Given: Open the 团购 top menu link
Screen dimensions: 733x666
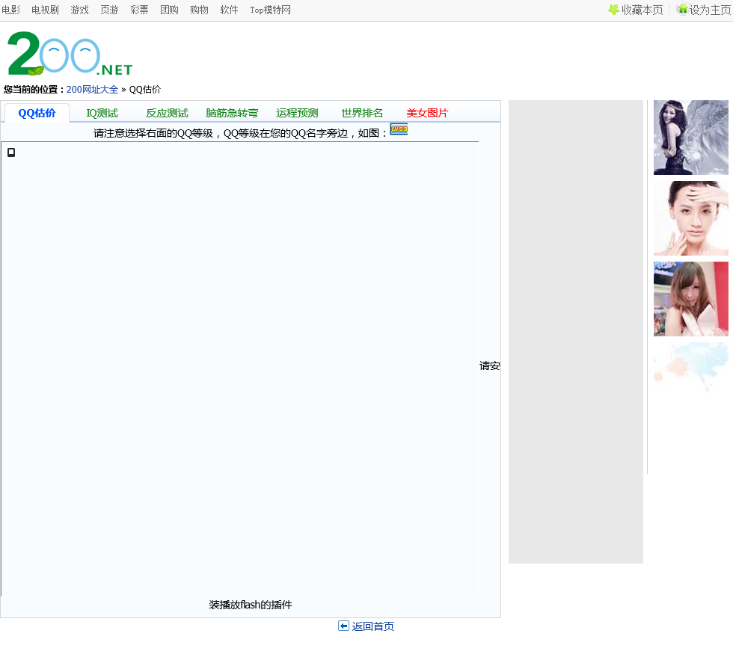Looking at the screenshot, I should (x=169, y=10).
